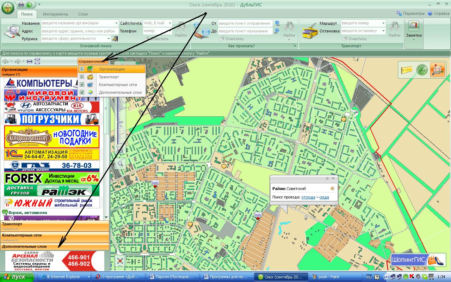This screenshot has width=451, height=282.
Task: Open the quick access toolbar customize arrow
Action: [39, 5]
